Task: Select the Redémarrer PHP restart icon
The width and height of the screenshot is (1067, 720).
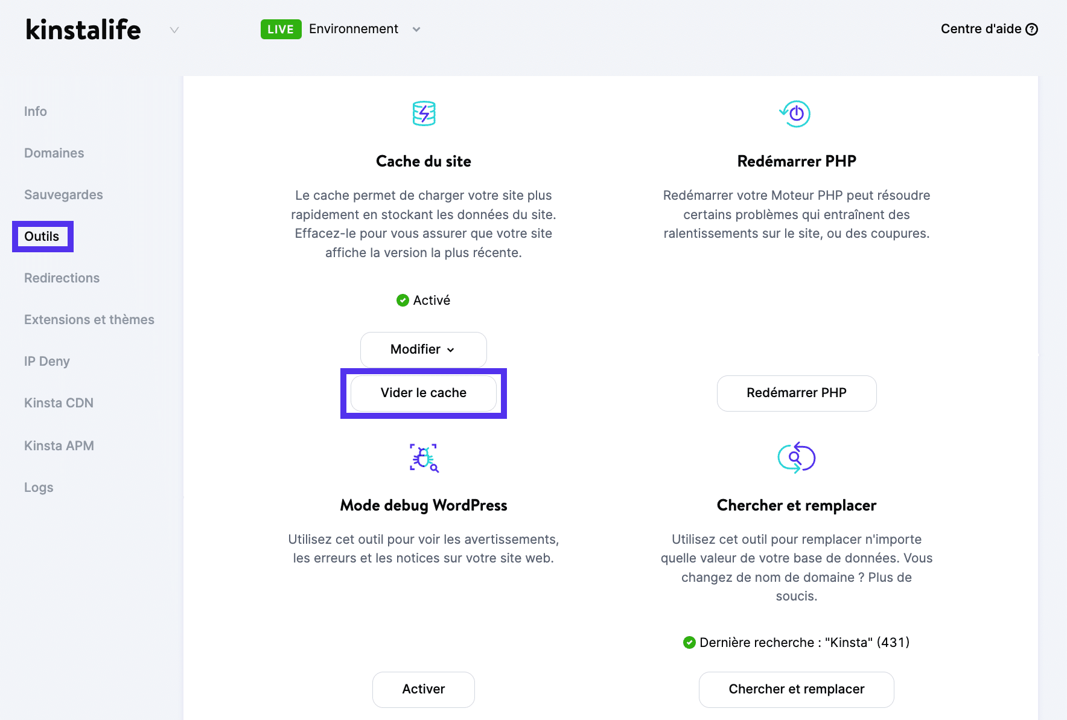Action: tap(796, 113)
